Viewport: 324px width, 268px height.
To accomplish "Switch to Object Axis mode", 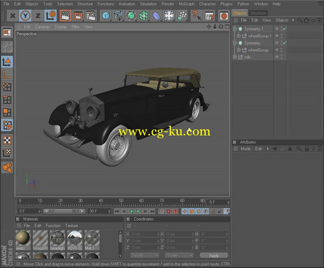I will 7,75.
